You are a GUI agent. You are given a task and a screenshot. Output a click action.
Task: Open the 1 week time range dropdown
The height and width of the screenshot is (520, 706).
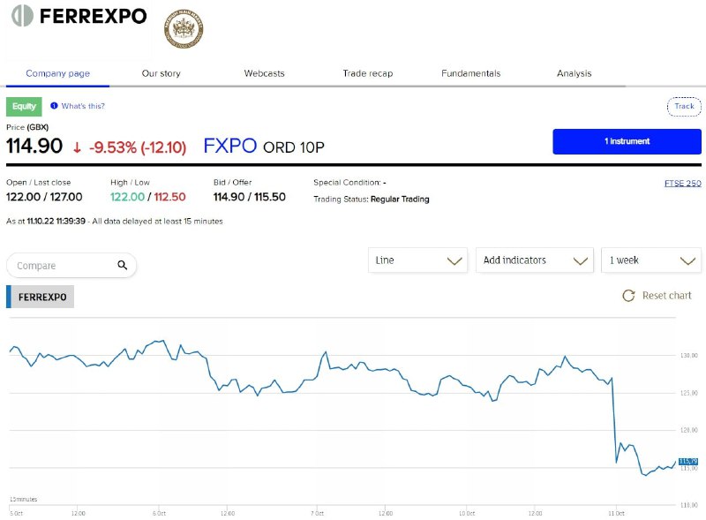[x=651, y=260]
